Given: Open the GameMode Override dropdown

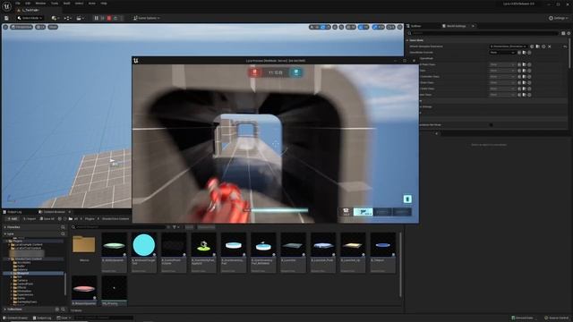Looking at the screenshot, I should (x=502, y=53).
